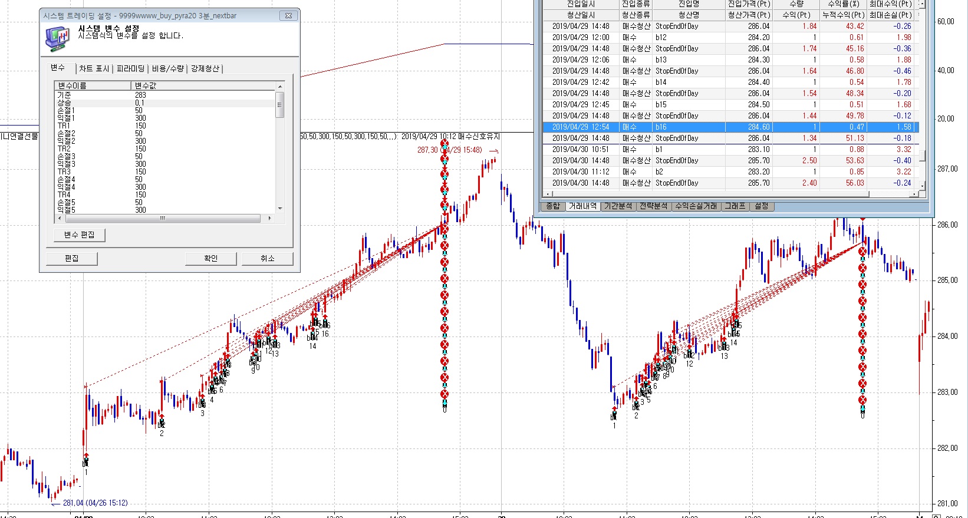Viewport: 968px width, 518px height.
Task: Switch to 기간분석 tab in results panel
Action: [618, 206]
